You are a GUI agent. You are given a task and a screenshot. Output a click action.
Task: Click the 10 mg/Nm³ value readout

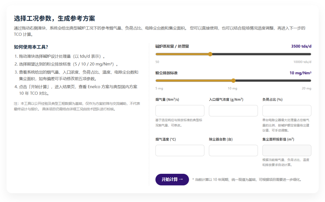[x=300, y=73]
